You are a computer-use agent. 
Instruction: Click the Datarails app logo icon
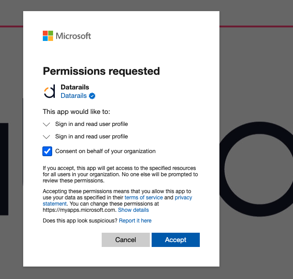(49, 92)
